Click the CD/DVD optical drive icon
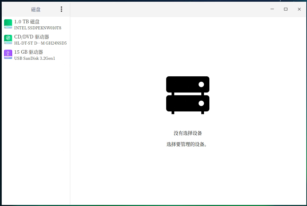The height and width of the screenshot is (206, 307). click(8, 39)
